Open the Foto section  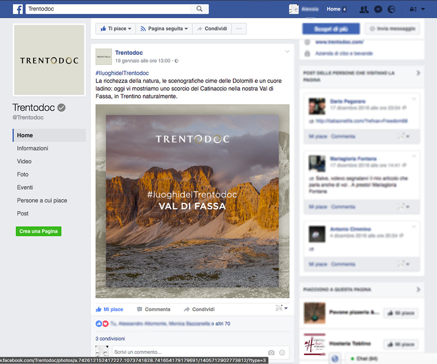coord(22,175)
